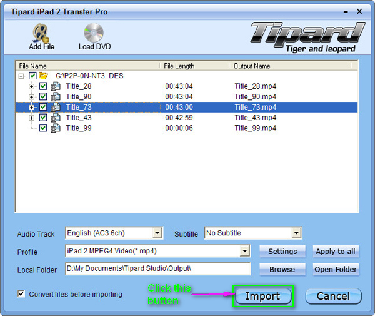Uncheck the Title_90 checkbox

(43, 97)
